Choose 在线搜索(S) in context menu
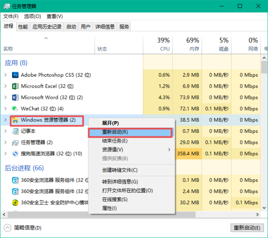This screenshot has width=268, height=238. (x=132, y=200)
